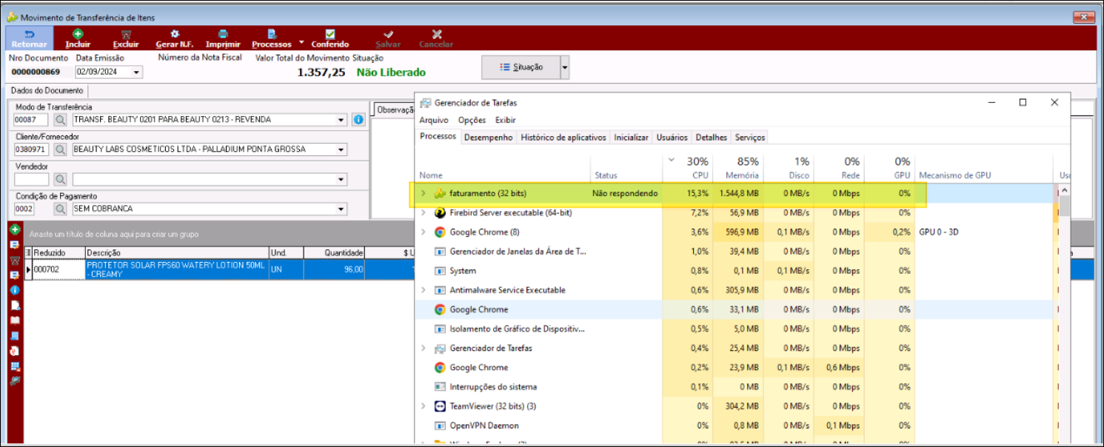Click the Excluir toolbar icon
The width and height of the screenshot is (1104, 447).
point(126,34)
